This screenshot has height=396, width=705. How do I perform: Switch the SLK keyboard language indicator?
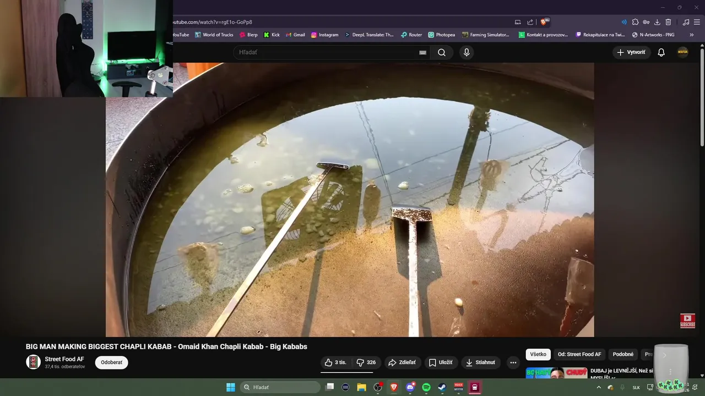pos(636,387)
